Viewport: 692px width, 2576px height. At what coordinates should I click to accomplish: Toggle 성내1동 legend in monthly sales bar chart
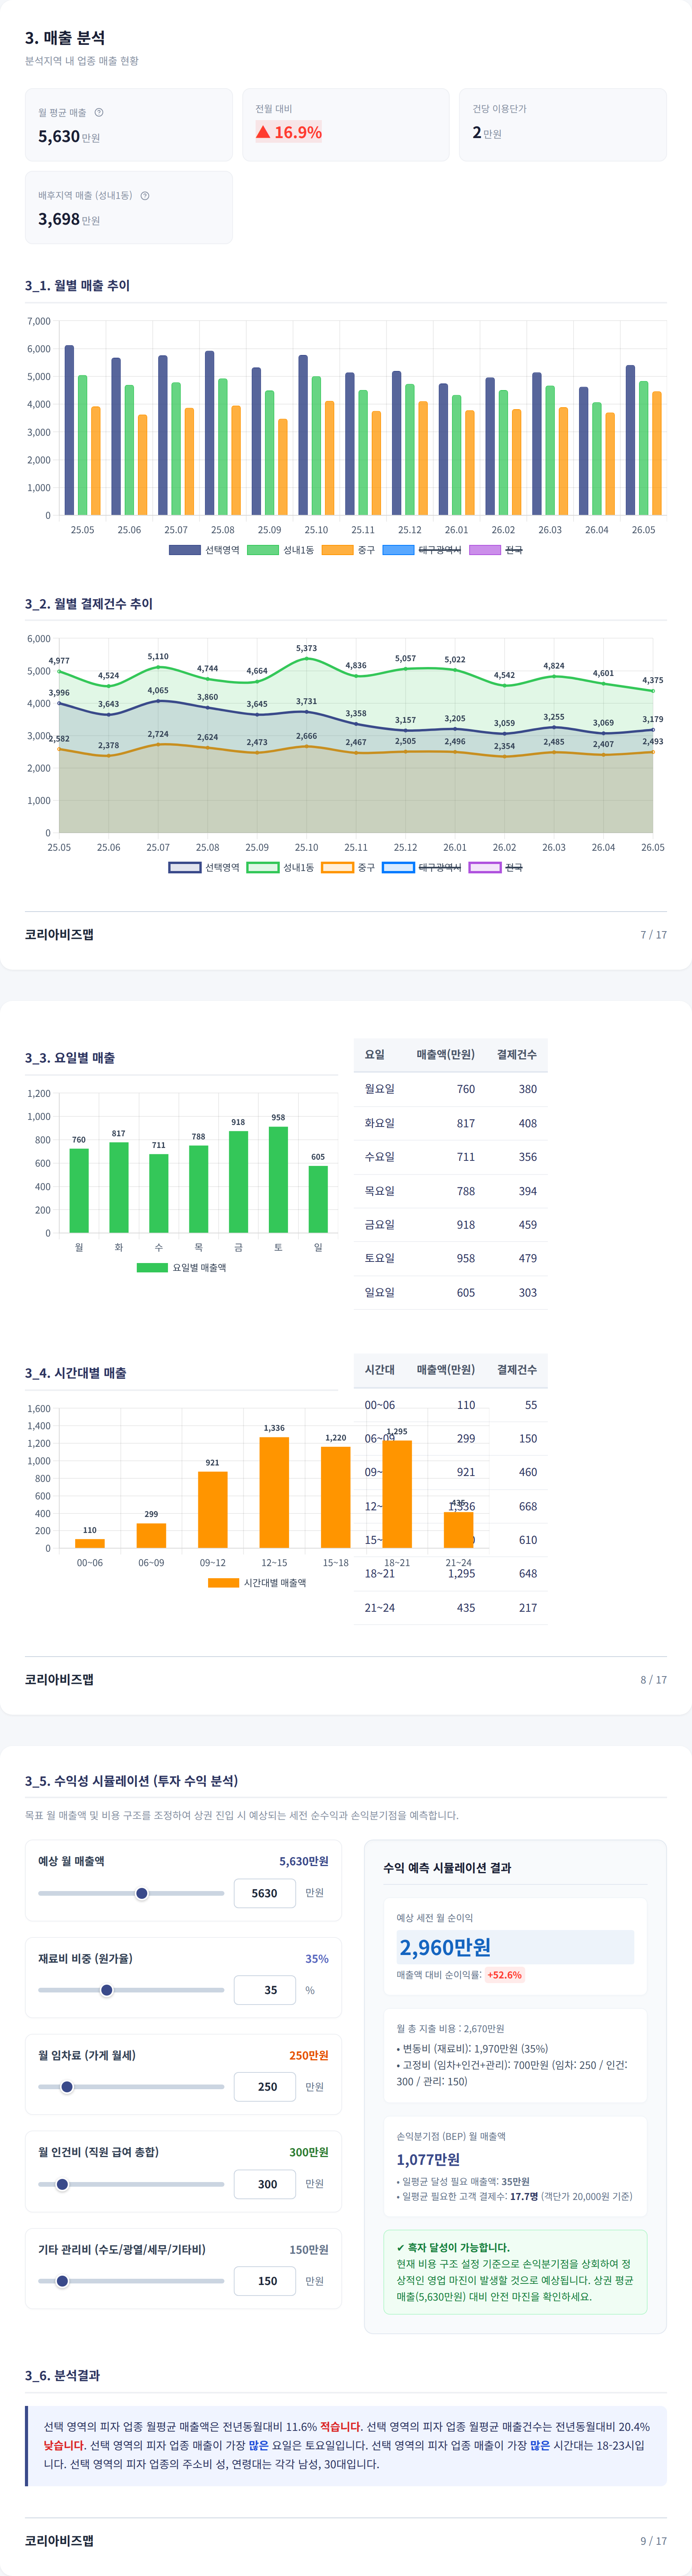click(281, 550)
